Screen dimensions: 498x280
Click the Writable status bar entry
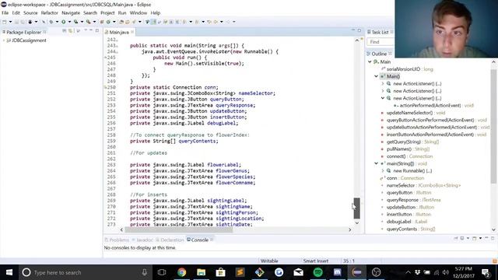pos(269,261)
